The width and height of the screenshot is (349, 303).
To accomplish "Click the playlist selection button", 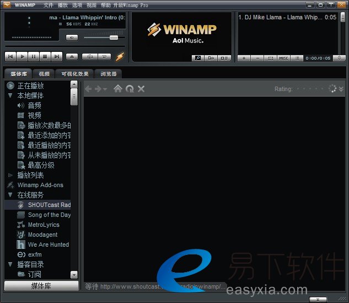I will [270, 58].
